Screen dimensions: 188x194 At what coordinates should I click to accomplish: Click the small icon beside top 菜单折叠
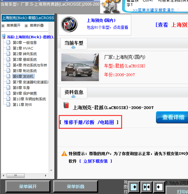click(26, 26)
